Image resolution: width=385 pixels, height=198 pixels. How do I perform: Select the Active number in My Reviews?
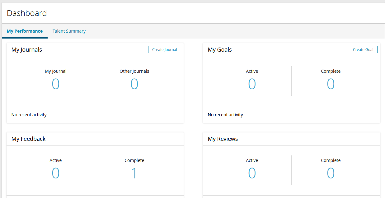[252, 173]
